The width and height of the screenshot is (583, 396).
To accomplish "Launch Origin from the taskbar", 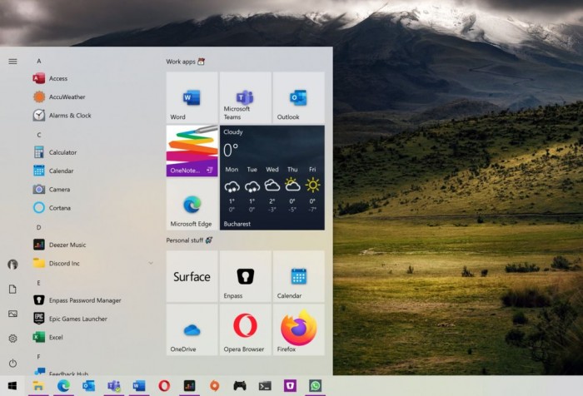I will 215,386.
